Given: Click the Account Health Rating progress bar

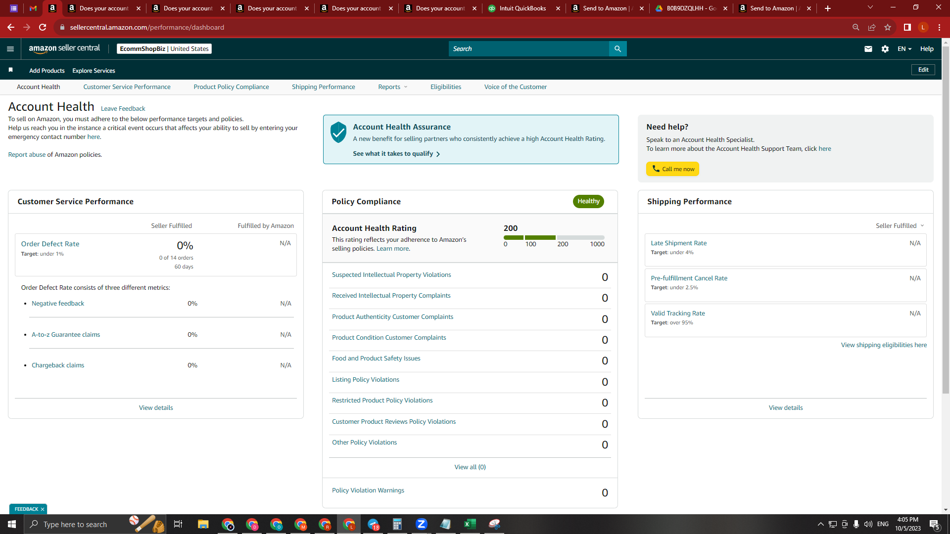Looking at the screenshot, I should [x=554, y=237].
